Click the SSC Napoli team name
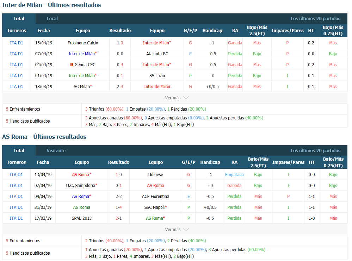The width and height of the screenshot is (352, 261). (x=154, y=207)
